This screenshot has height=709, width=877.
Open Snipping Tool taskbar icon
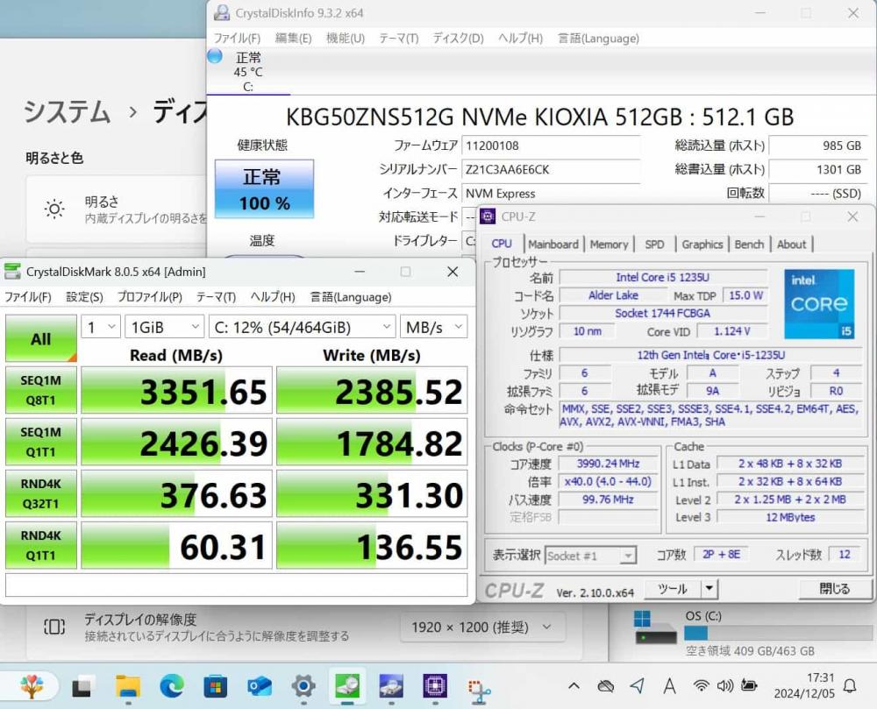pos(479,690)
